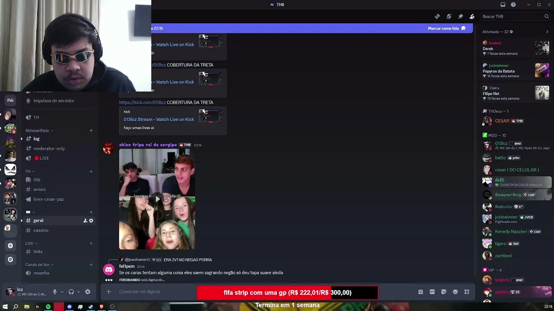Open the GIF picker icon

(432, 292)
